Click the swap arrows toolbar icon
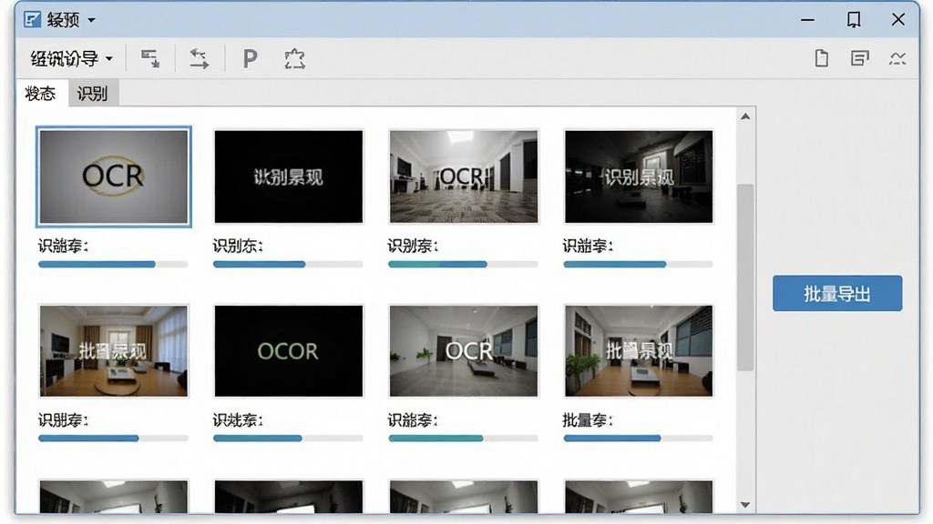The height and width of the screenshot is (524, 933). click(199, 58)
